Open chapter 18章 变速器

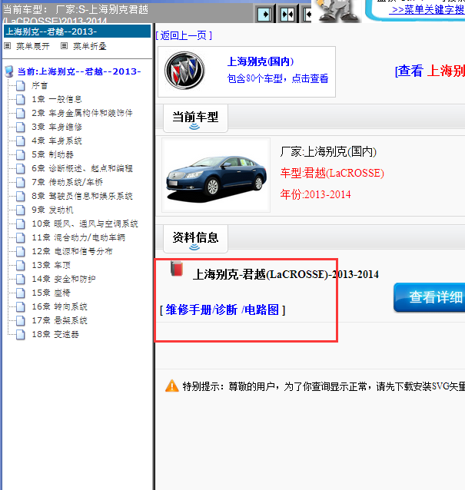click(x=55, y=334)
